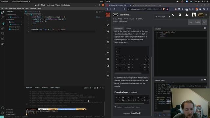
Task: Split the VS Code editor right
Action: pos(100,12)
